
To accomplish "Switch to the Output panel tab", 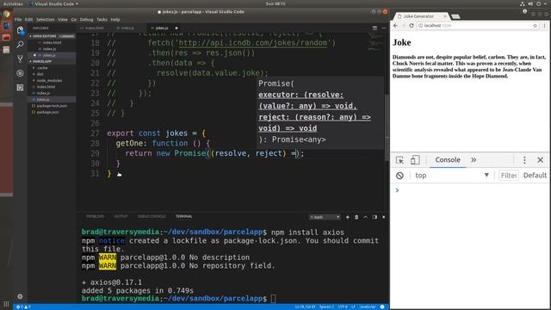I will (121, 216).
